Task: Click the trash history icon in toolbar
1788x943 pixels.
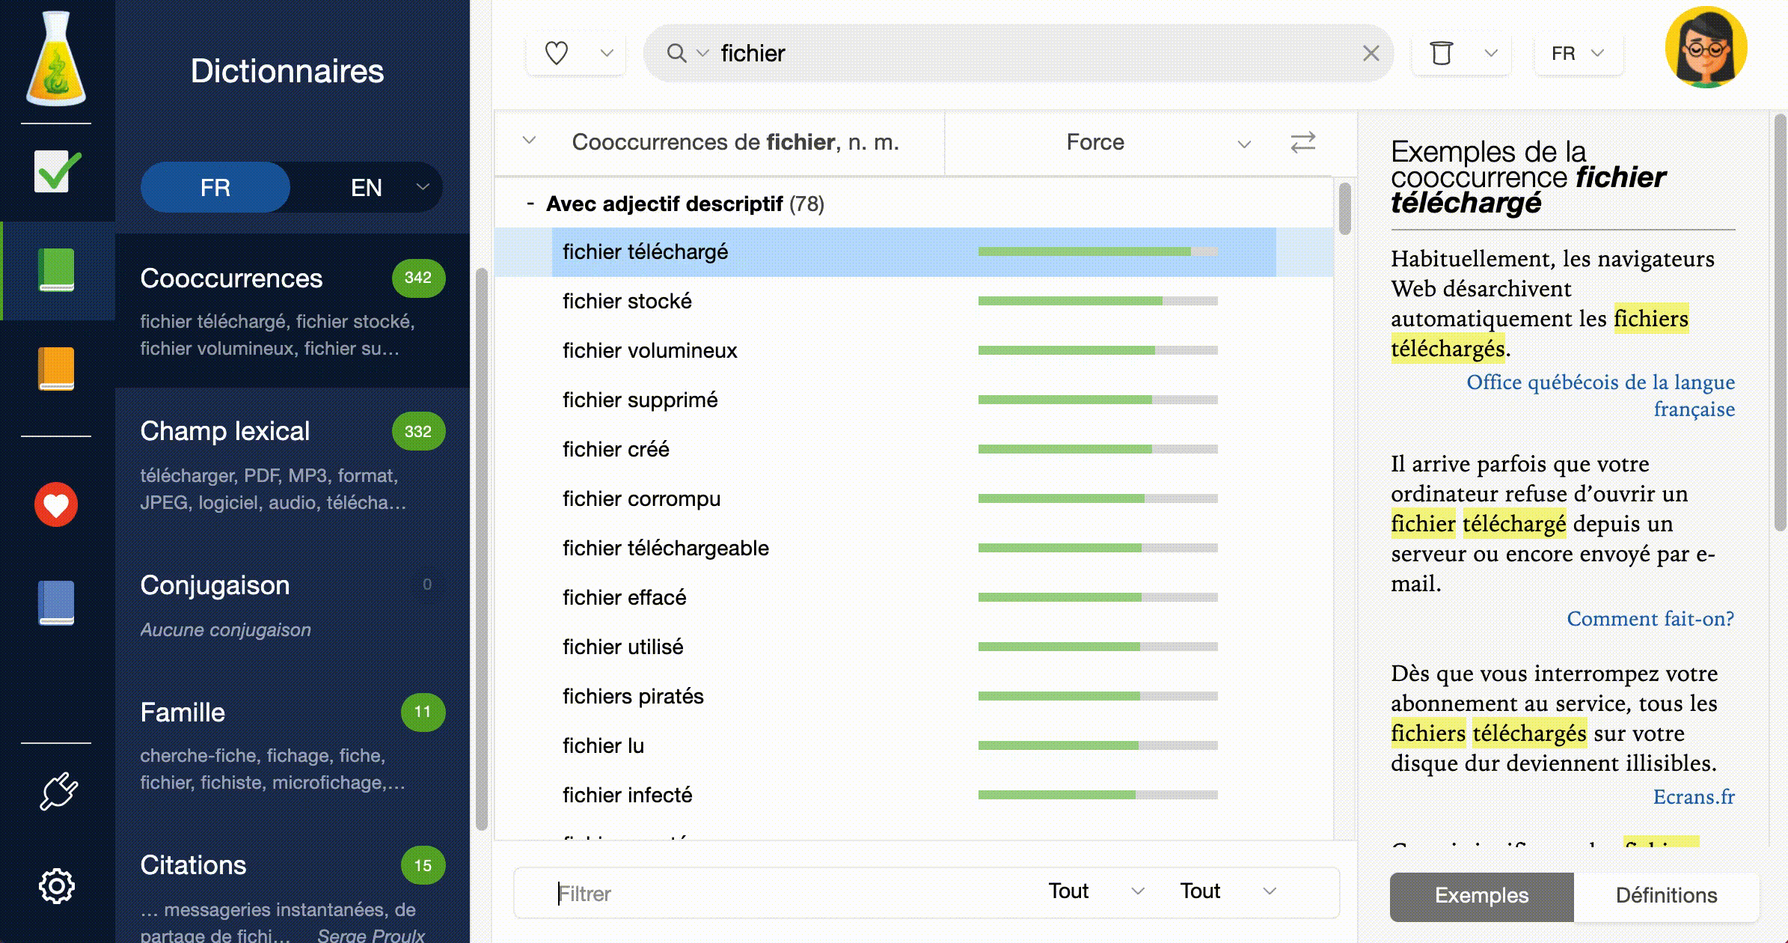Action: 1441,53
